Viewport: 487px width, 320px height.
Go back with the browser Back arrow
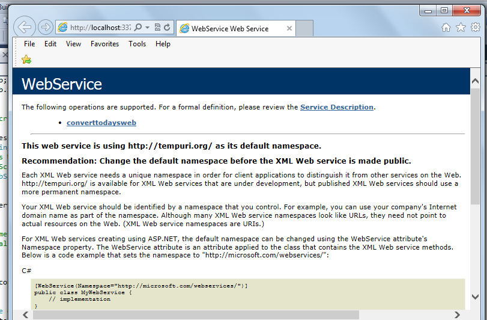[x=25, y=27]
